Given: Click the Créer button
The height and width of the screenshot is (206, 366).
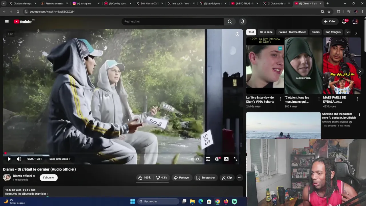Looking at the screenshot, I should click(x=330, y=21).
